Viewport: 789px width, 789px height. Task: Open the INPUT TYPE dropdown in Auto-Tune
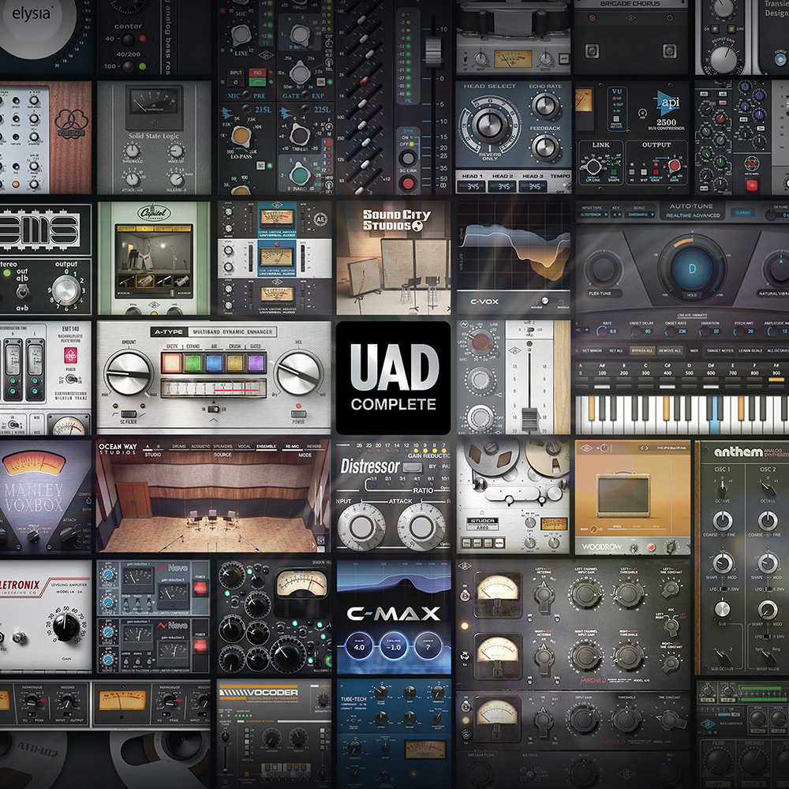[x=593, y=215]
